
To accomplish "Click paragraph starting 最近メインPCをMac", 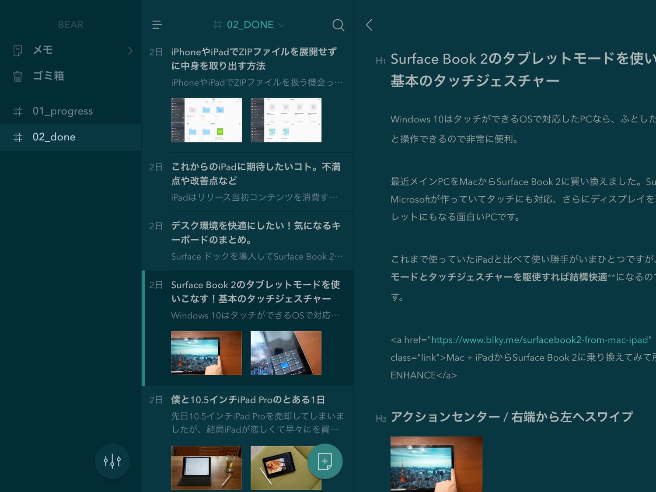I will [x=523, y=199].
